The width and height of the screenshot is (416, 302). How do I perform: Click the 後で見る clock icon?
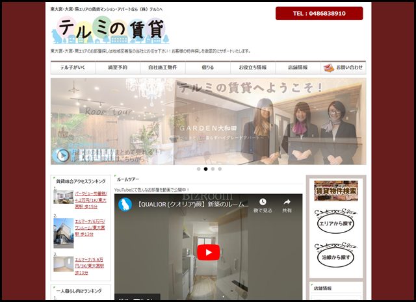pos(263,202)
